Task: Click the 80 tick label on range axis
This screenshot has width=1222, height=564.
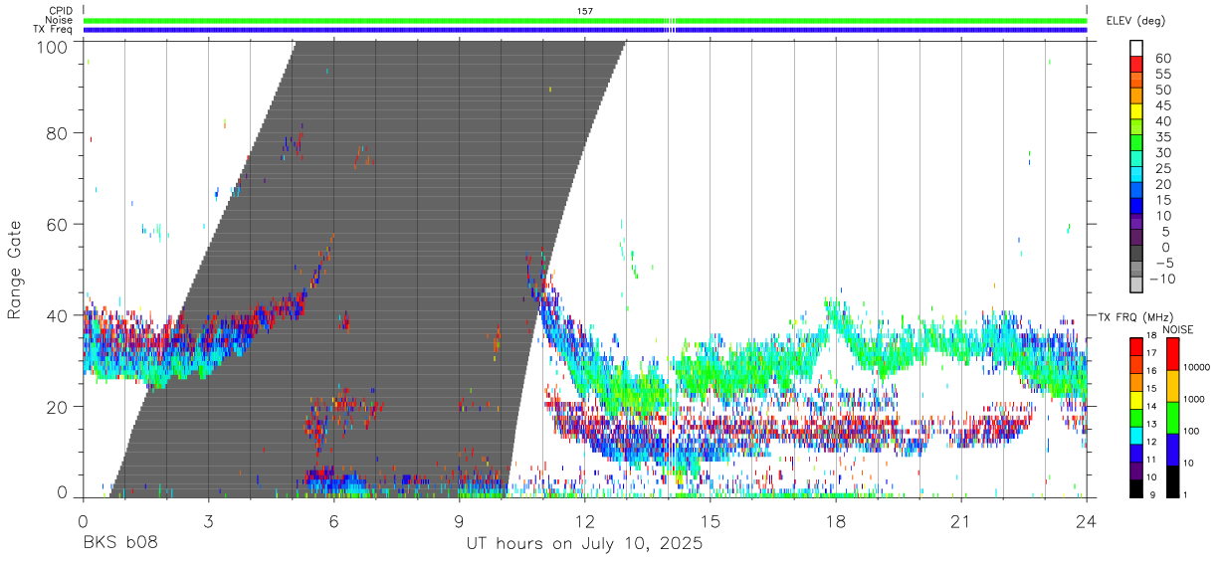Action: (58, 133)
